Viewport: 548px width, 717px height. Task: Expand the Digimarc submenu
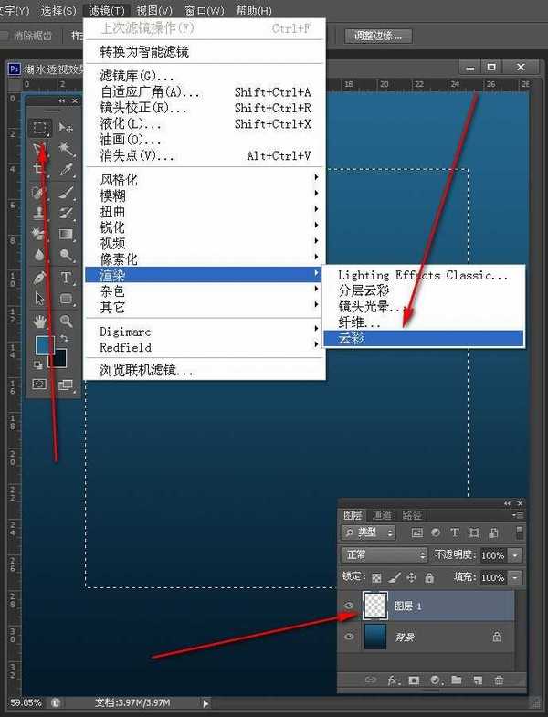[205, 331]
